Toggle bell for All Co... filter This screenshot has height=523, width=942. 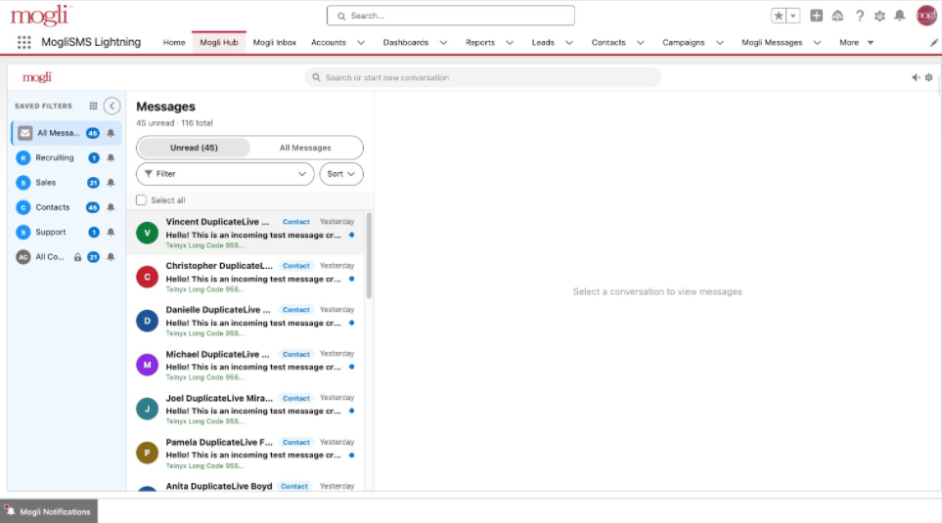[111, 257]
